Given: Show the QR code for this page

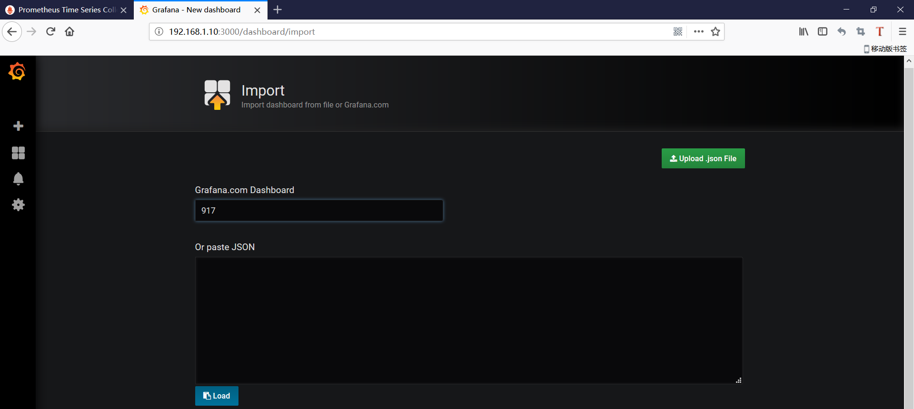Looking at the screenshot, I should pos(678,32).
